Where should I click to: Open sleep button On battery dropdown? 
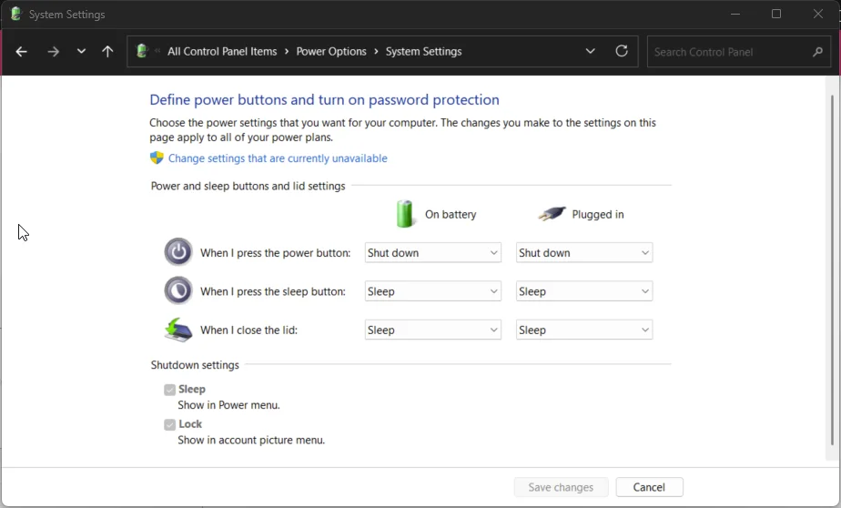coord(433,291)
